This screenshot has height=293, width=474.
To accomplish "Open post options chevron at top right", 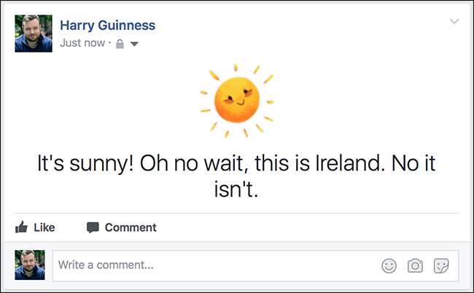I will pyautogui.click(x=455, y=22).
